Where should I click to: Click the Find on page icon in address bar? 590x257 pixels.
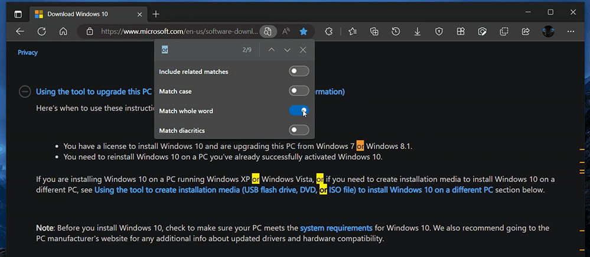(x=268, y=31)
